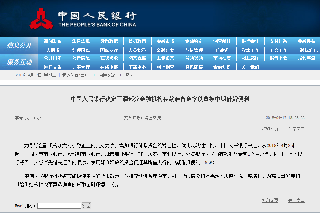Open 反洗钱 section
Image resolution: width=320 pixels, height=213 pixels.
pyautogui.click(x=222, y=50)
